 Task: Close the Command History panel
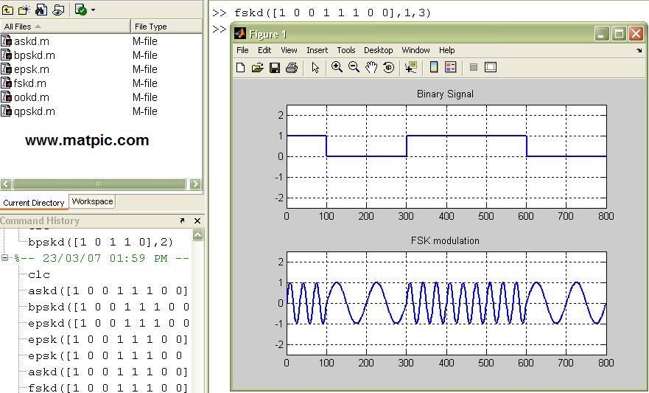(x=197, y=220)
